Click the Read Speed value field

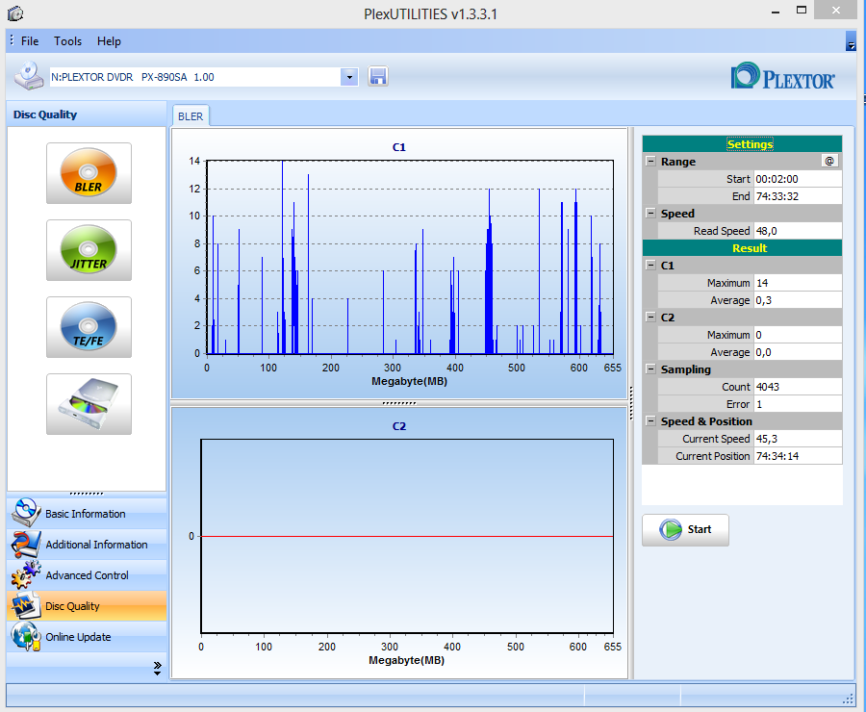pos(798,231)
